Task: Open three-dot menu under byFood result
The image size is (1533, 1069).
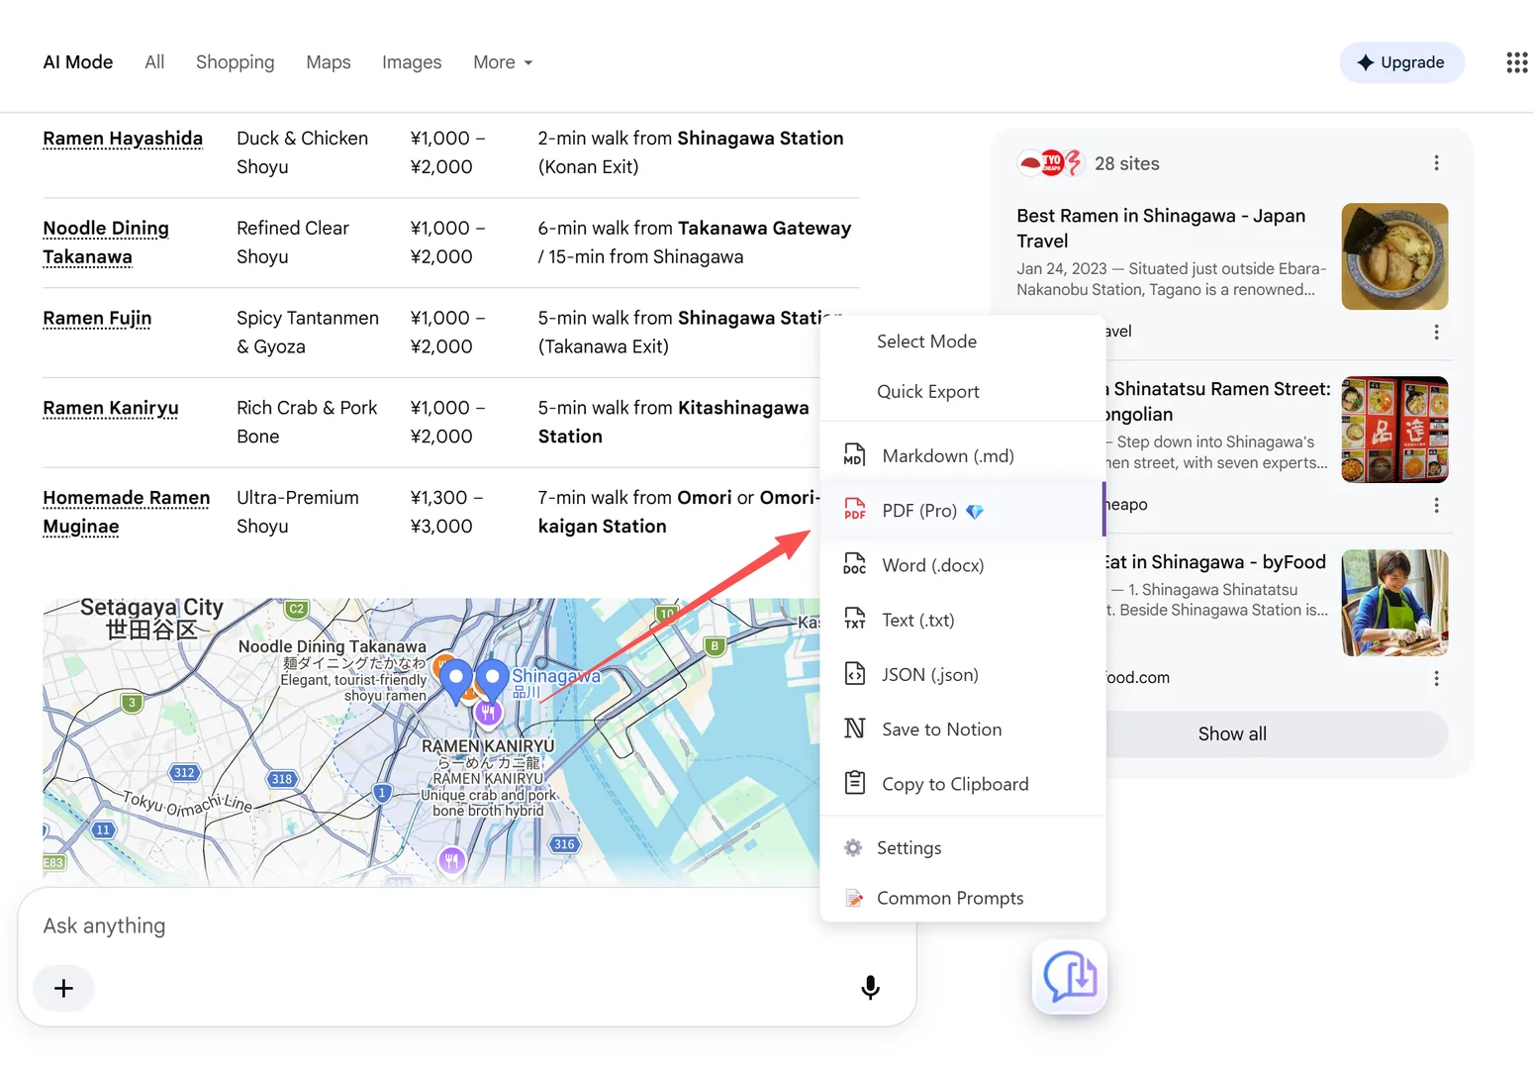Action: pos(1436,678)
